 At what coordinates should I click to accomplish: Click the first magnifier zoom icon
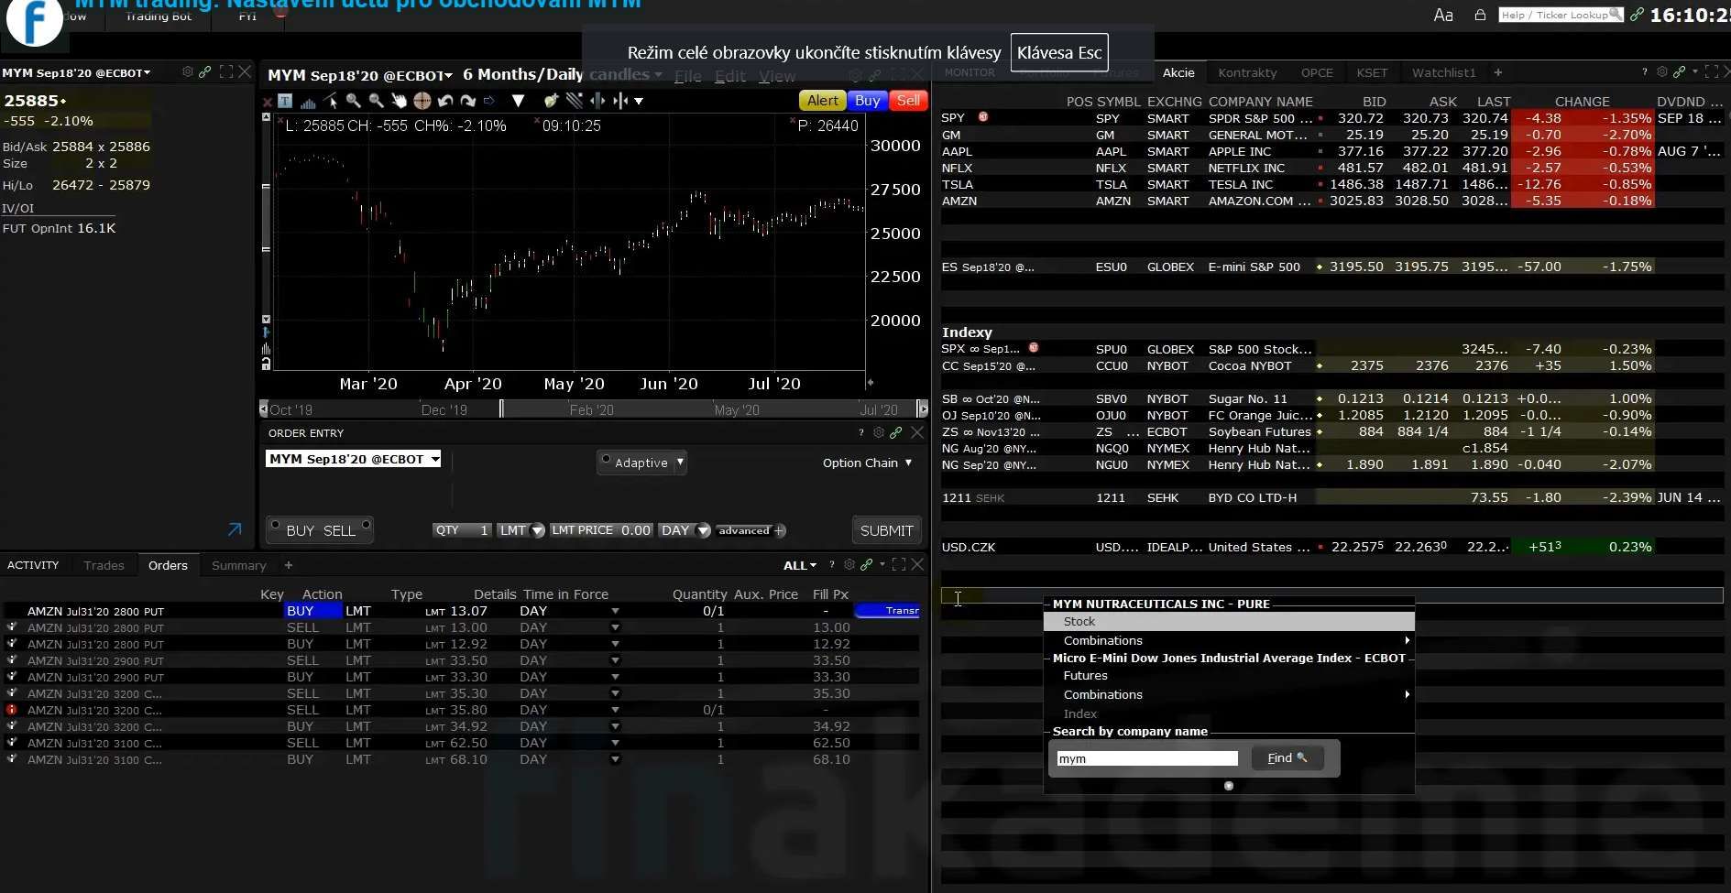coord(353,101)
